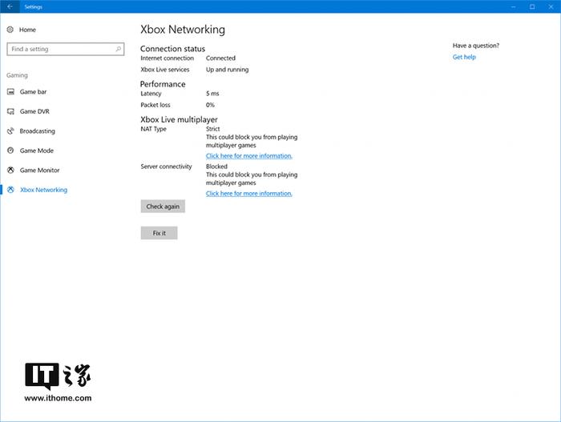Select Xbox Networking in sidebar
The image size is (561, 422).
click(x=43, y=190)
